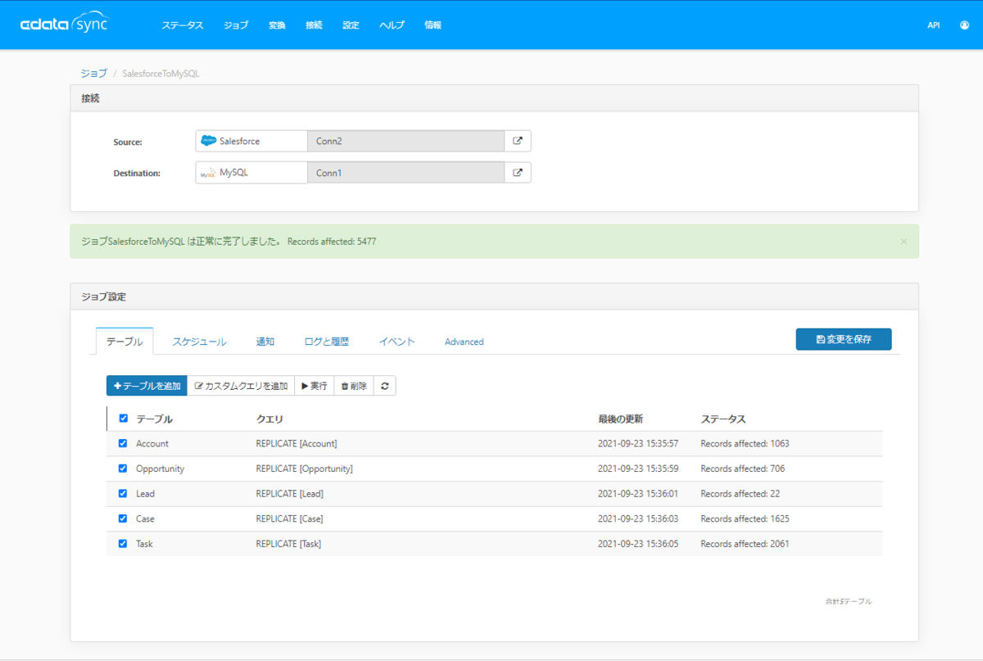Click the テーブルを追加 button
Image resolution: width=983 pixels, height=661 pixels.
pos(147,386)
